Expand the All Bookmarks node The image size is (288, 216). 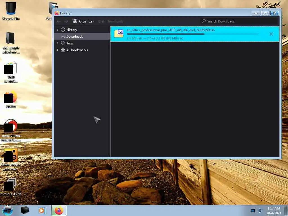(x=57, y=50)
